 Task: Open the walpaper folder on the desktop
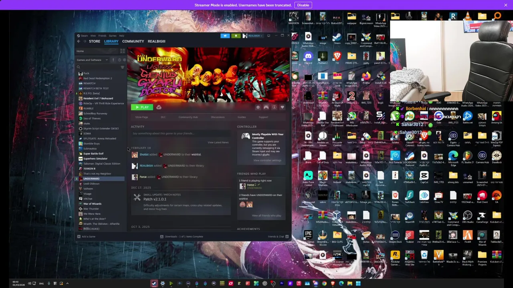click(351, 18)
